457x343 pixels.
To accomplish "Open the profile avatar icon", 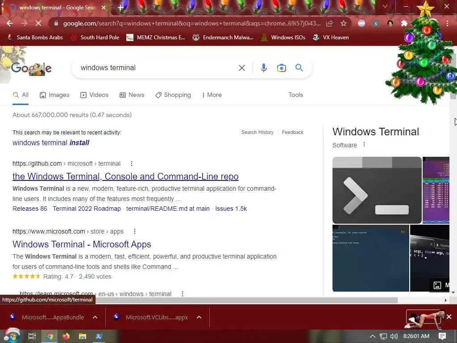I will (390, 23).
